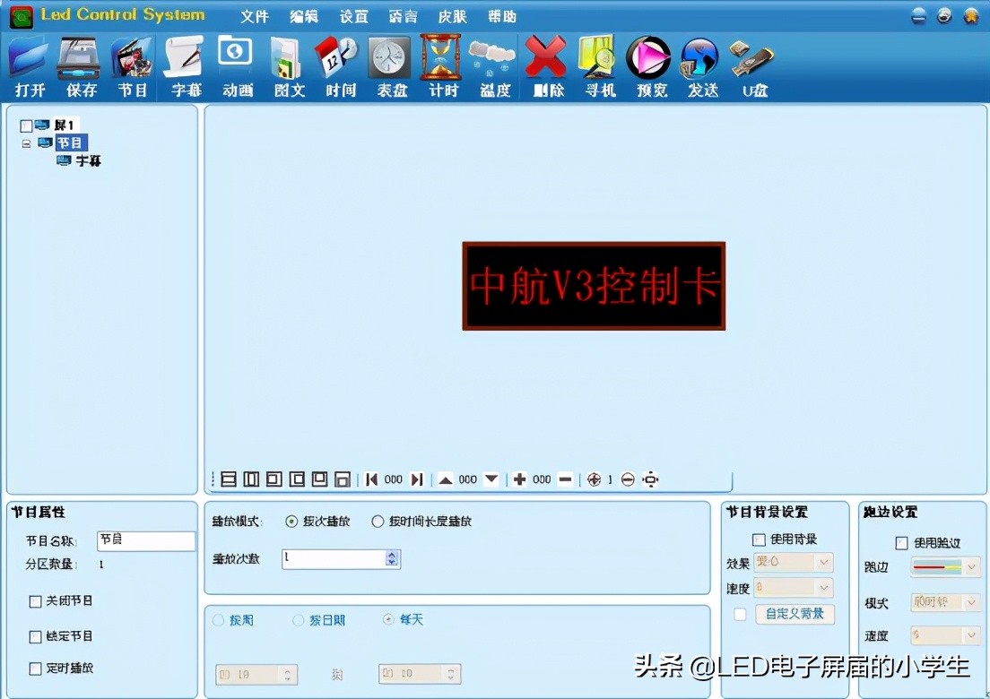990x699 pixels.
Task: Preview the program via the 预览 icon
Action: [x=648, y=63]
